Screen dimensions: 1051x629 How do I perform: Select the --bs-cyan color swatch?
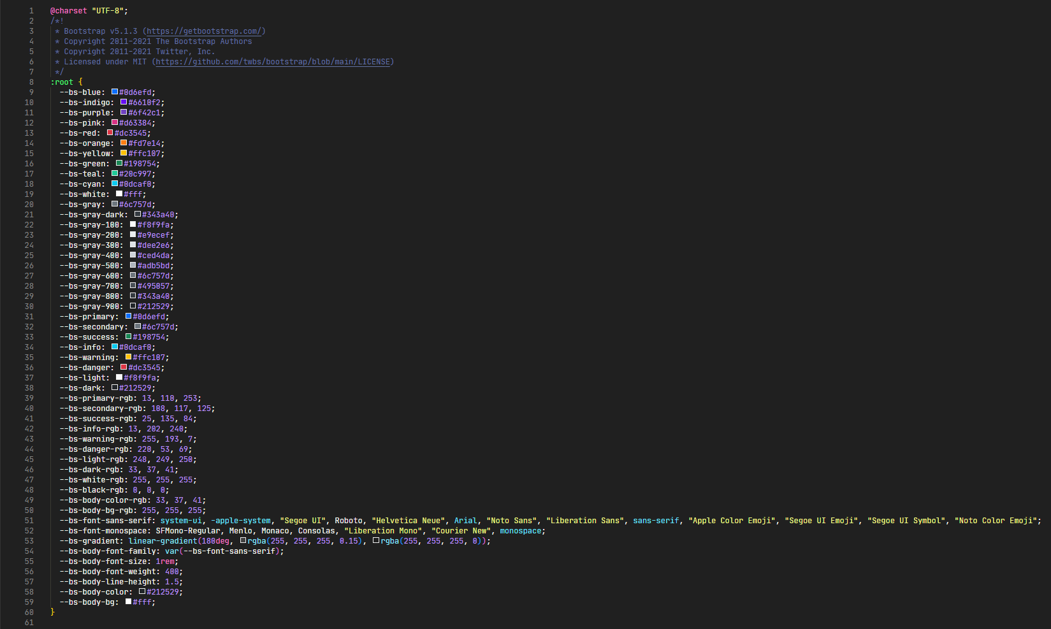point(115,184)
